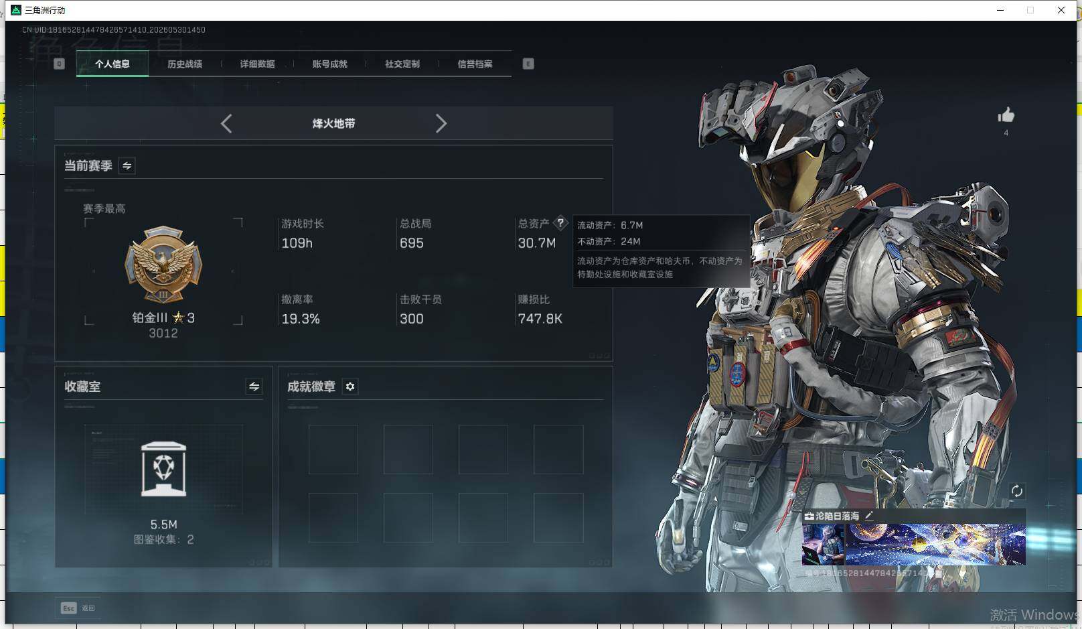Viewport: 1082px width, 629px height.
Task: Click the Q key previous-tab icon
Action: point(59,64)
